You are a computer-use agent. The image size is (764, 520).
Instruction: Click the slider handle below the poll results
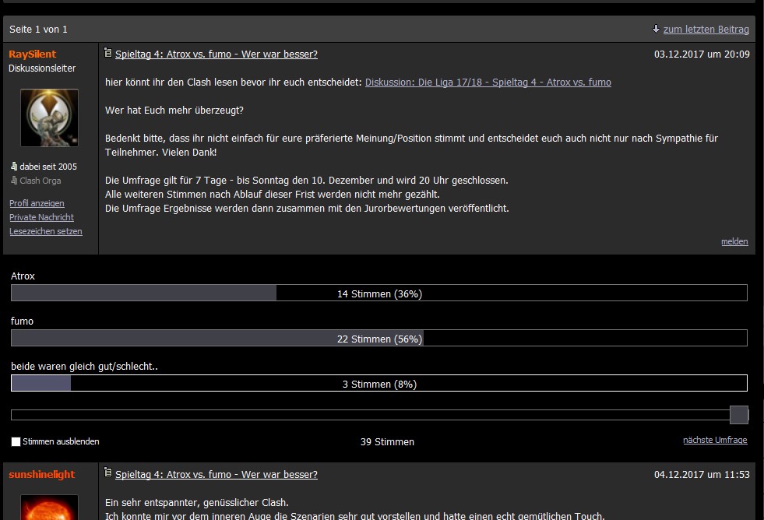click(738, 415)
